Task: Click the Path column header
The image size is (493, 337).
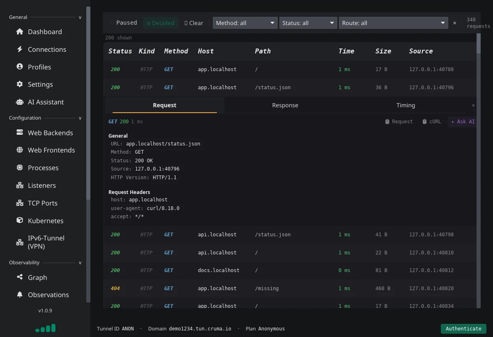Action: [263, 51]
